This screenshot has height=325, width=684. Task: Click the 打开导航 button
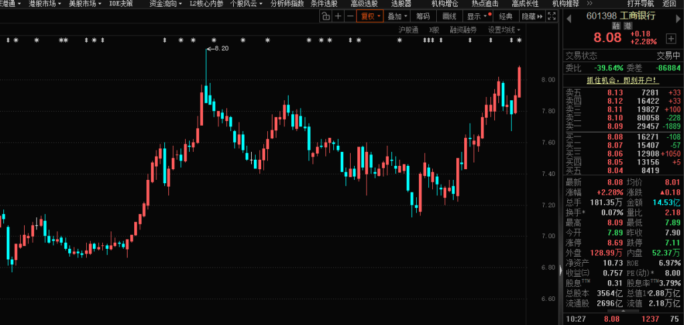(622, 3)
